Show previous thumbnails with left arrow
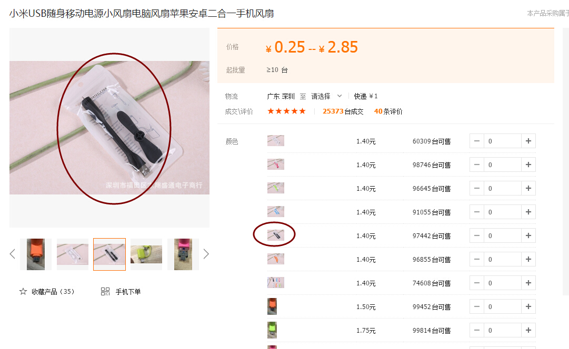The width and height of the screenshot is (569, 349). click(12, 254)
